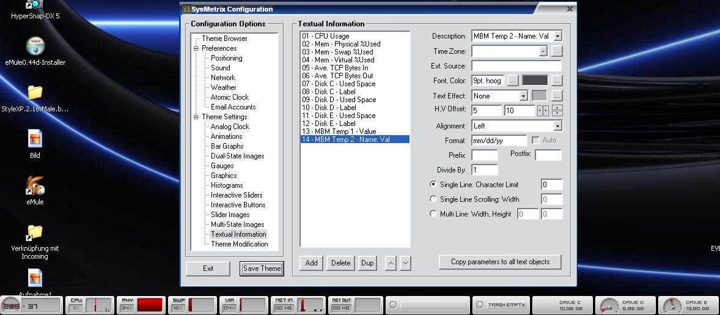Click the DRIVE E gauge widget
This screenshot has height=315, width=720.
[688, 305]
